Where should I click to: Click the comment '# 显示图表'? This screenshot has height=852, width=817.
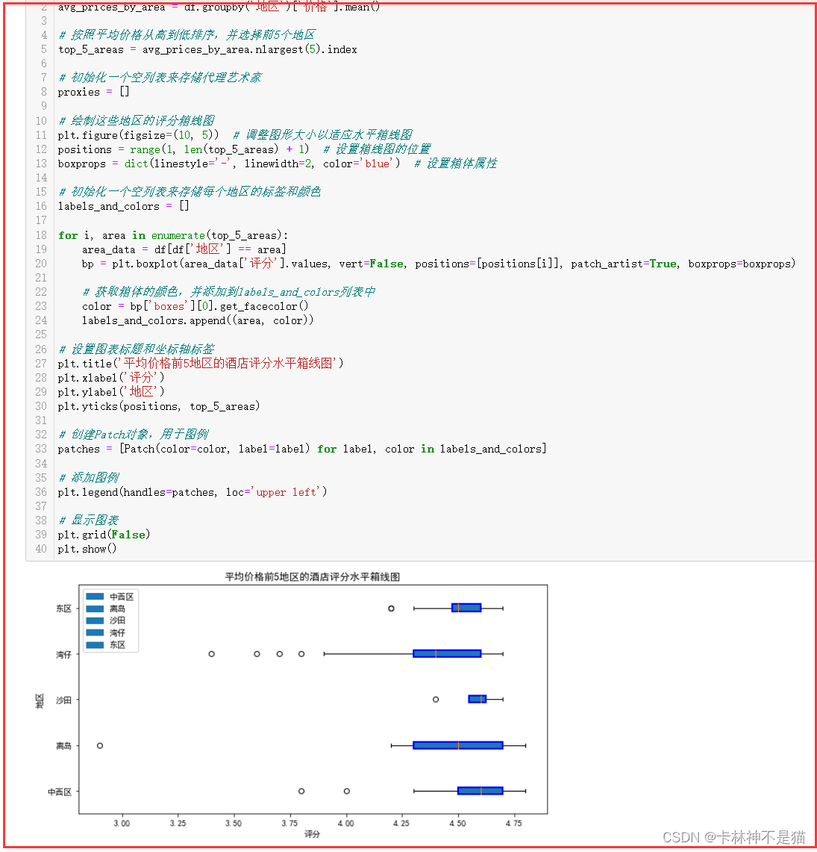(x=89, y=520)
